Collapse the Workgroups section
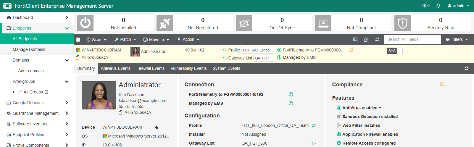Screen dimensions: 474x147 [x=67, y=82]
